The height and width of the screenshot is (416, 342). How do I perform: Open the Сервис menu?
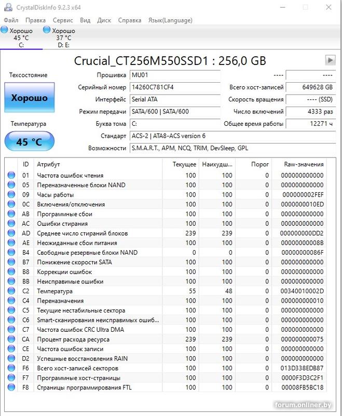(63, 20)
